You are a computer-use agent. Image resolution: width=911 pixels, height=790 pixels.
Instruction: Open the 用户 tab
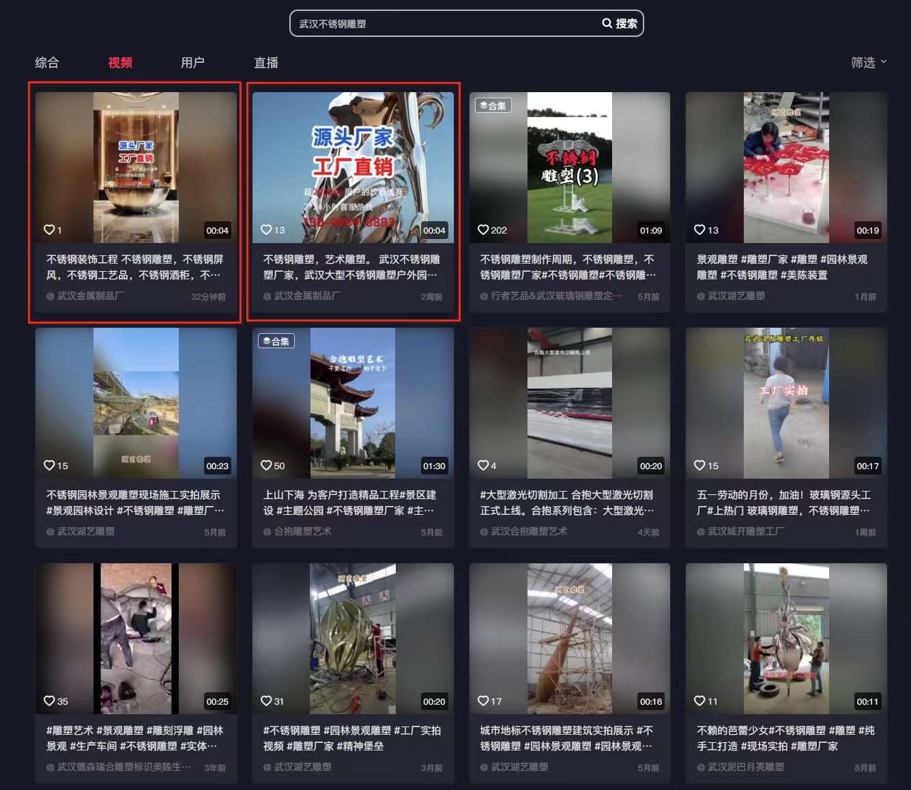pyautogui.click(x=192, y=63)
